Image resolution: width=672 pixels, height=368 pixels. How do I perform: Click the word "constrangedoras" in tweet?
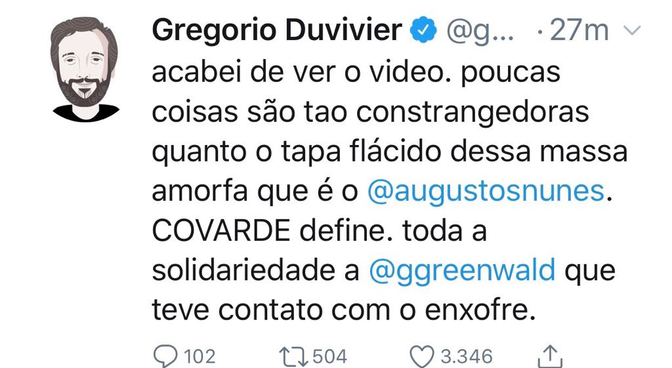point(472,113)
